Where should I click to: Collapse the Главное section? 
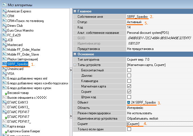(x=75, y=11)
